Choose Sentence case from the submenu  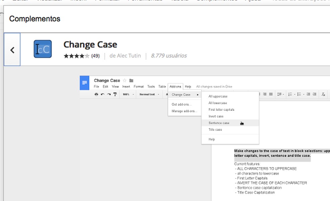(219, 123)
